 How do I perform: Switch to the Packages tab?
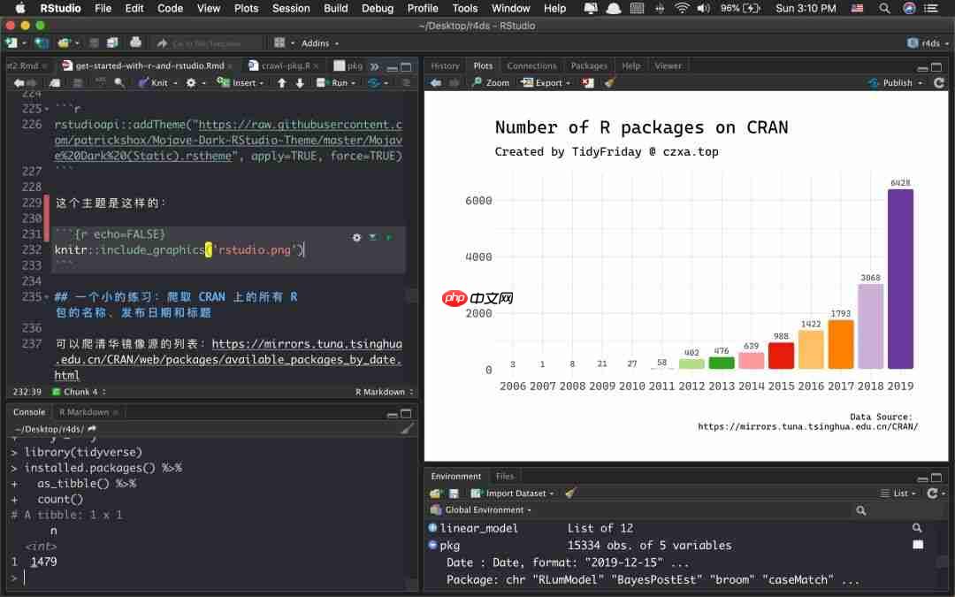(589, 65)
